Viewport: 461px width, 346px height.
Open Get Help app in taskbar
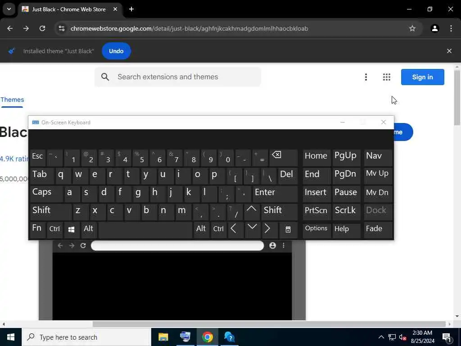tap(229, 337)
